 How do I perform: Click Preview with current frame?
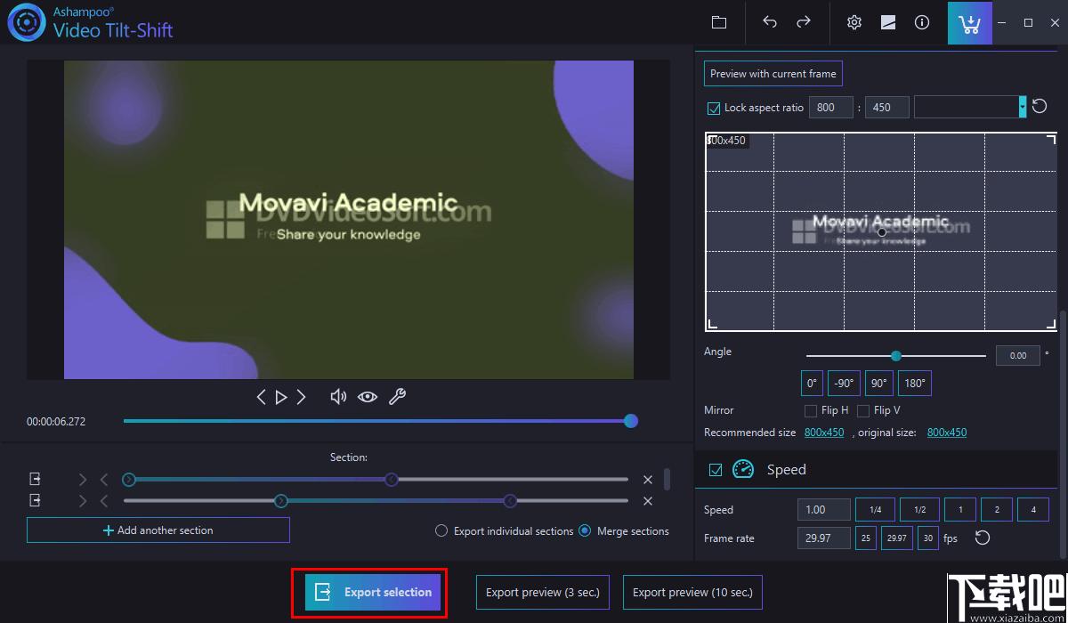pos(773,74)
